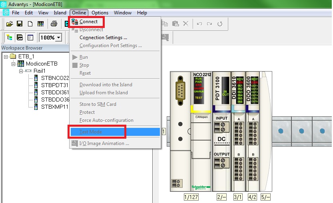Image resolution: width=333 pixels, height=203 pixels.
Task: Click the Copy icon in the toolbar
Action: (165, 24)
